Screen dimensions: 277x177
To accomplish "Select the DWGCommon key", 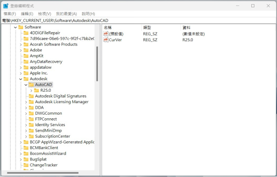I will (48, 113).
